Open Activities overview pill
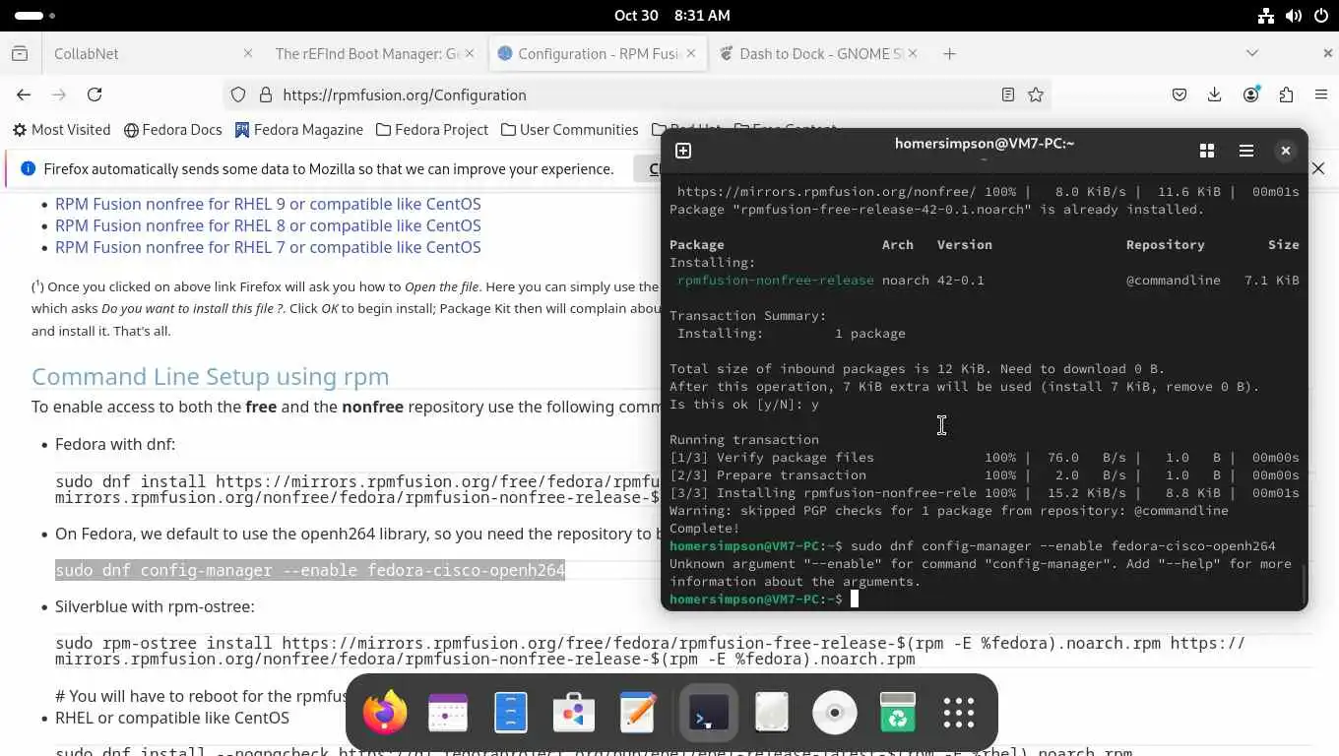 click(36, 16)
